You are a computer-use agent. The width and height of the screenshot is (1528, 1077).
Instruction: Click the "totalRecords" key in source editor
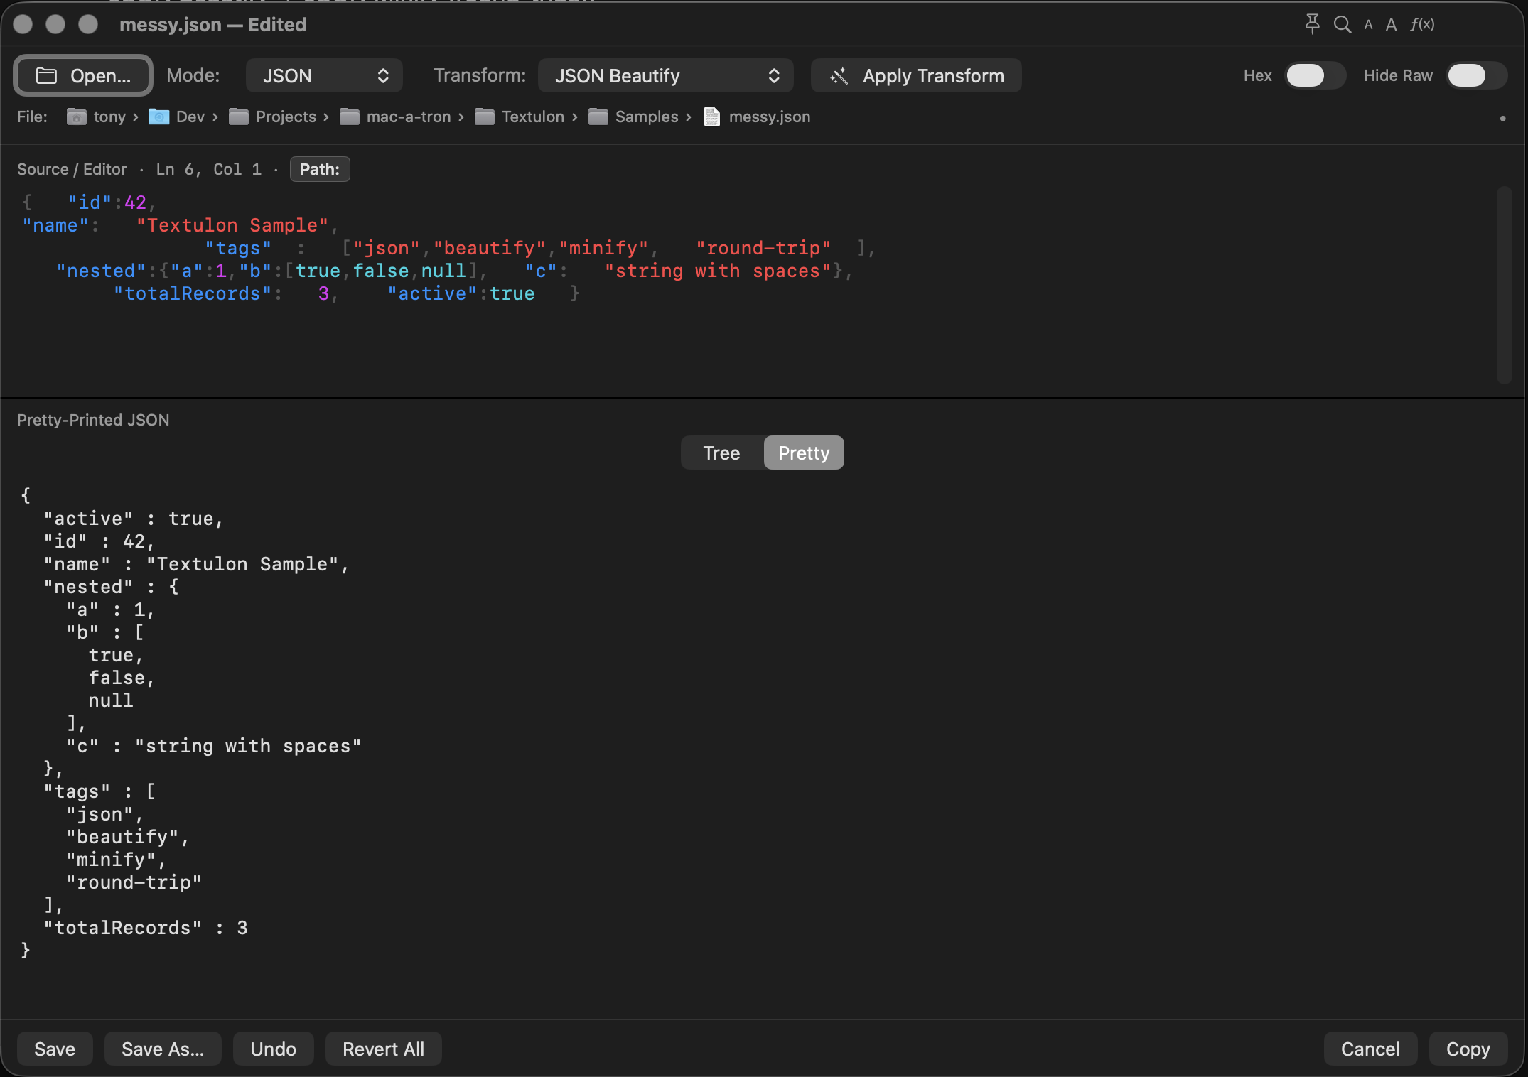pyautogui.click(x=193, y=293)
